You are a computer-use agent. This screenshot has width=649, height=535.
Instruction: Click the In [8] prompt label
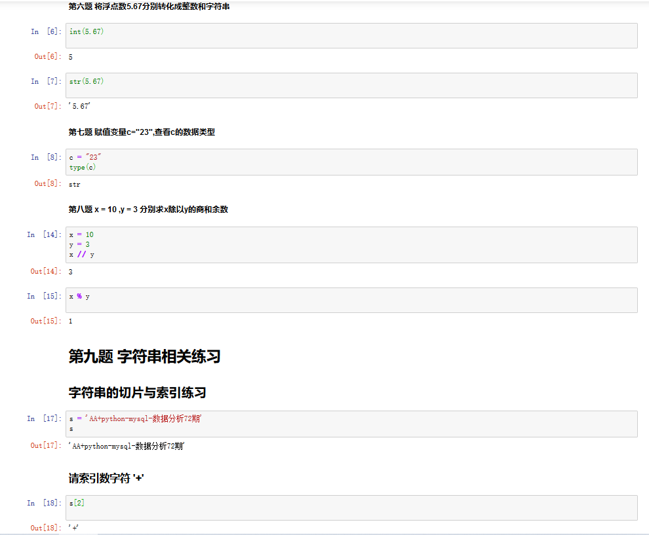(46, 157)
